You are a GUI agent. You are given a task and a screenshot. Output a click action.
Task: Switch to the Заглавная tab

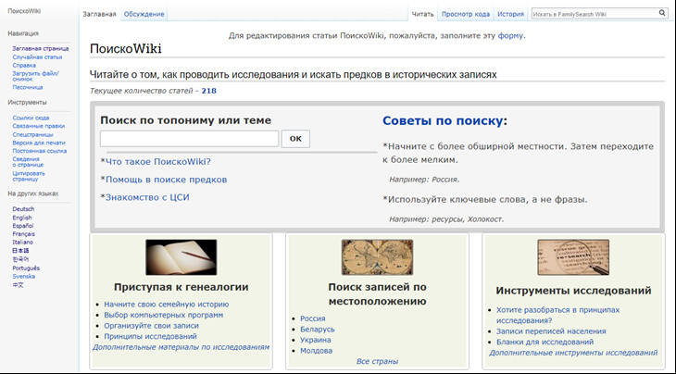click(x=100, y=14)
